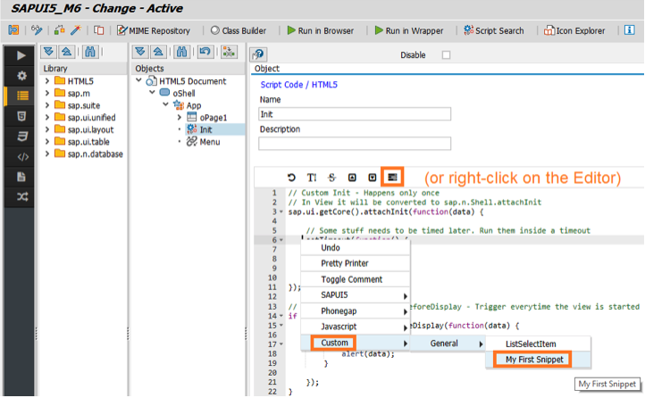Click the binoculars find icon above Objects
645x398 pixels.
pos(181,52)
